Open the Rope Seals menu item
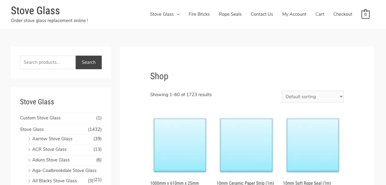Viewport: 386px width, 185px height. pos(230,14)
